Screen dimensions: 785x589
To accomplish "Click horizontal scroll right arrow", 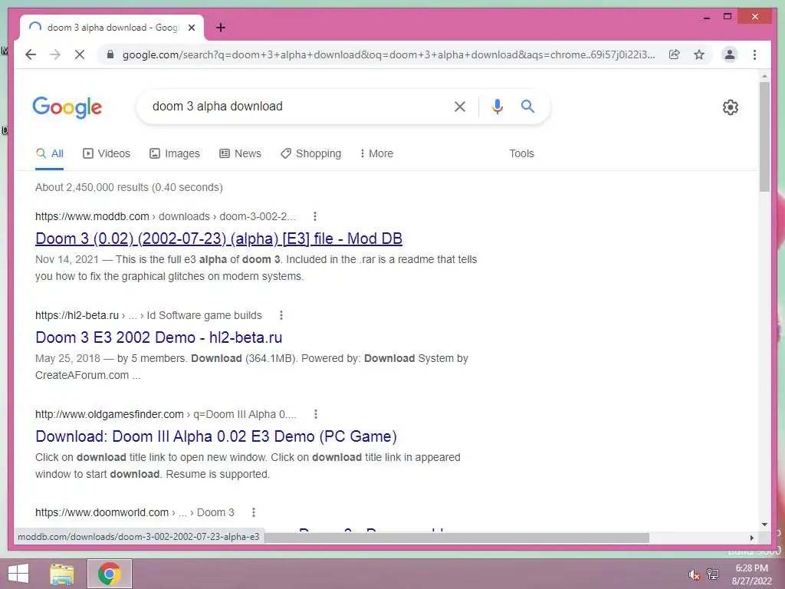I will pos(751,538).
